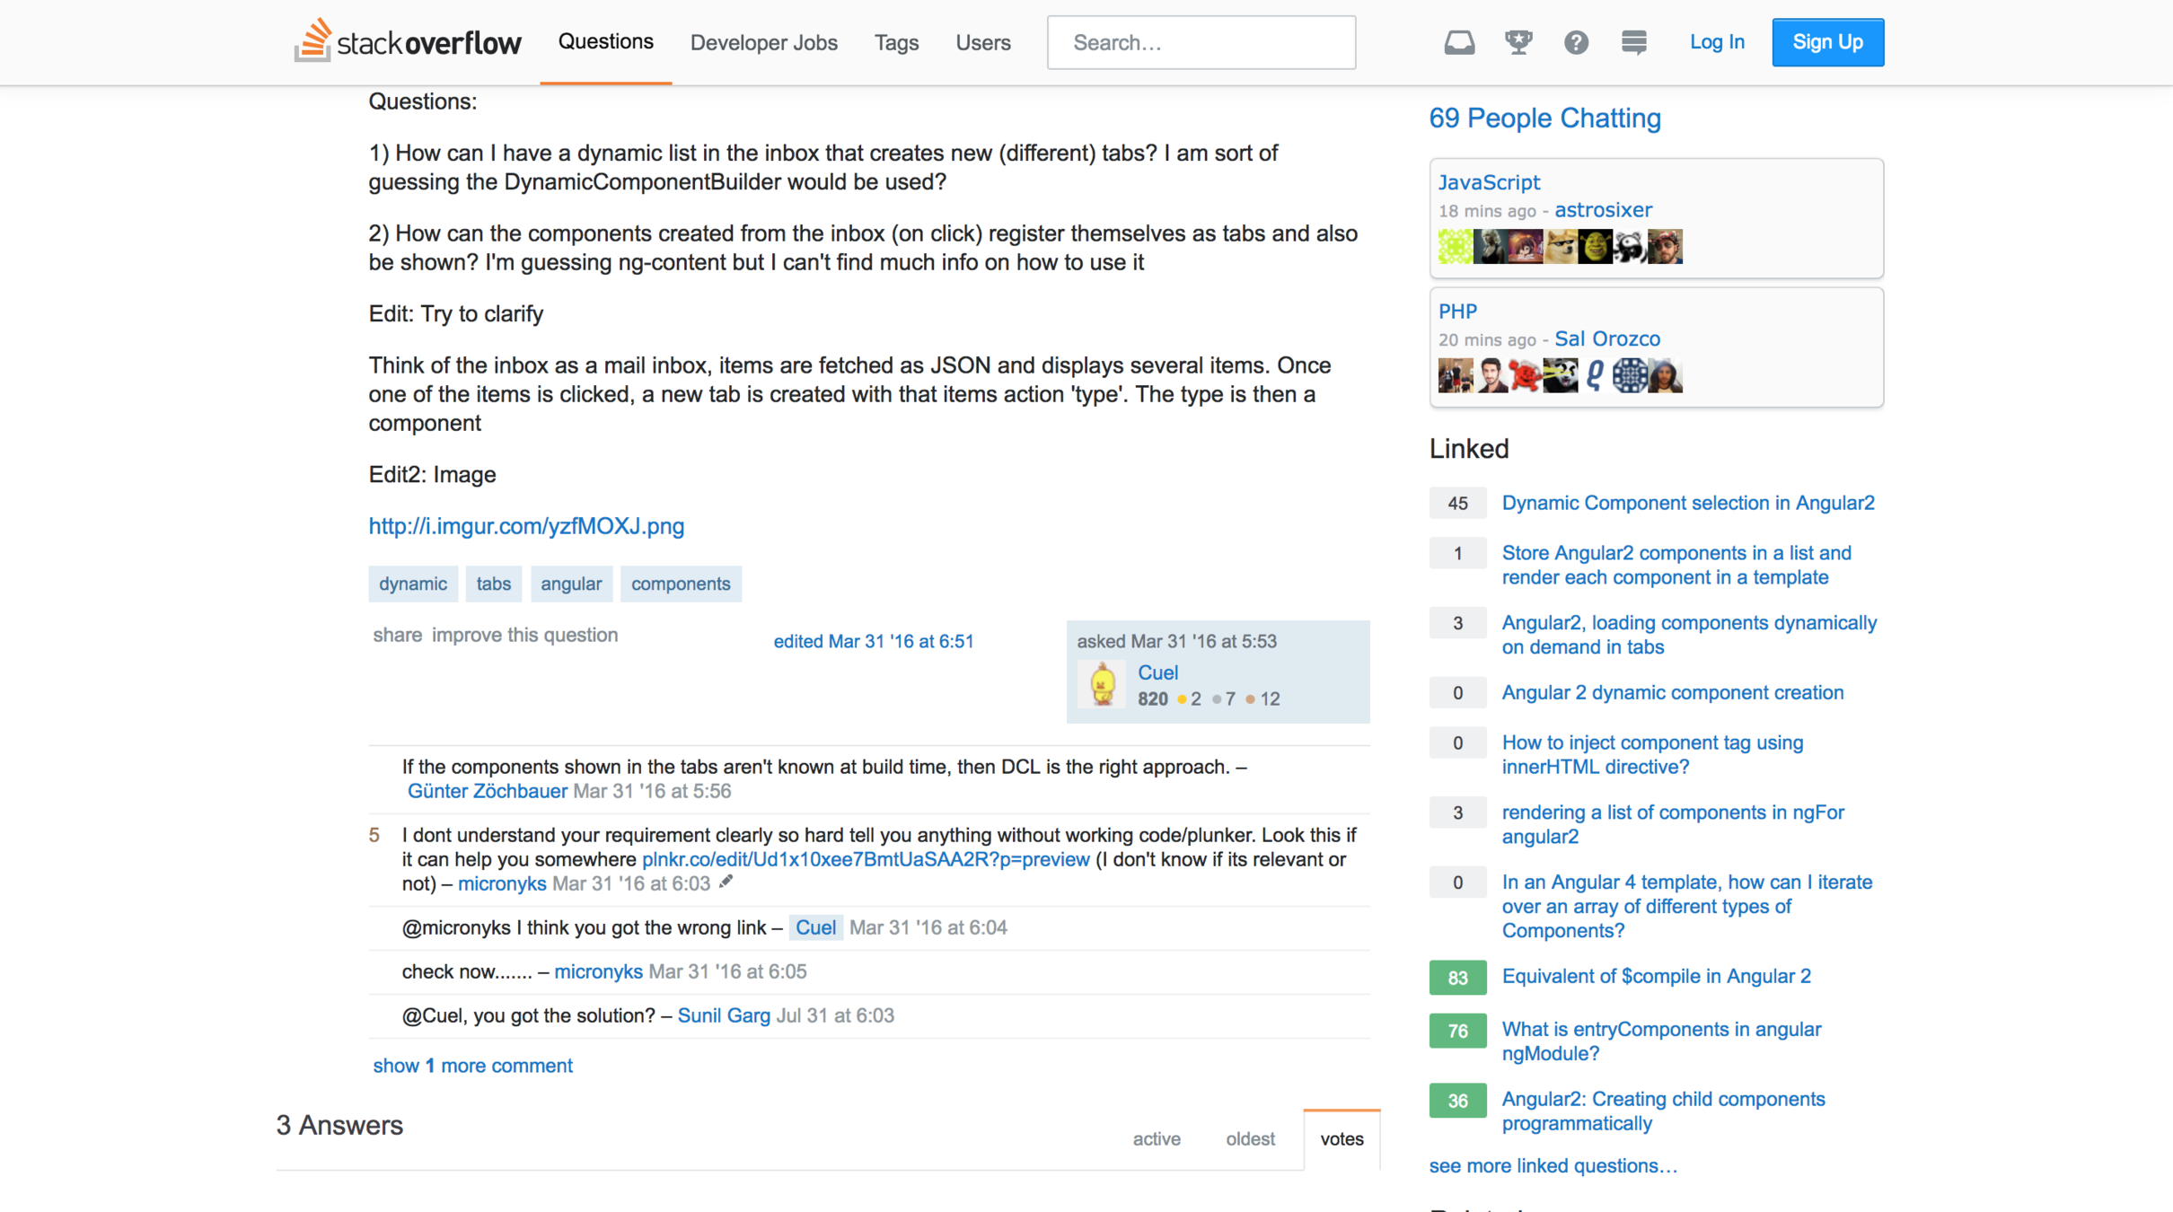Viewport: 2173px width, 1212px height.
Task: Sort answers by oldest tab
Action: click(1250, 1138)
